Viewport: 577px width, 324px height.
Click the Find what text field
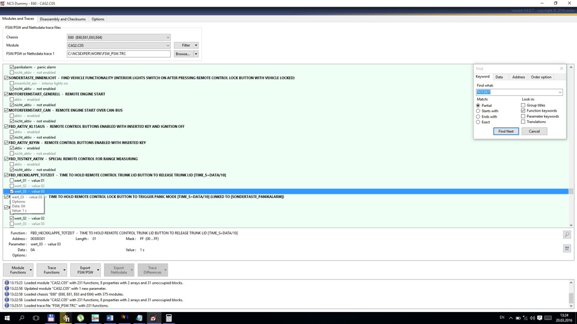pos(516,92)
